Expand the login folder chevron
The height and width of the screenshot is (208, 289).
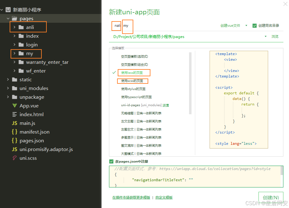pos(14,45)
